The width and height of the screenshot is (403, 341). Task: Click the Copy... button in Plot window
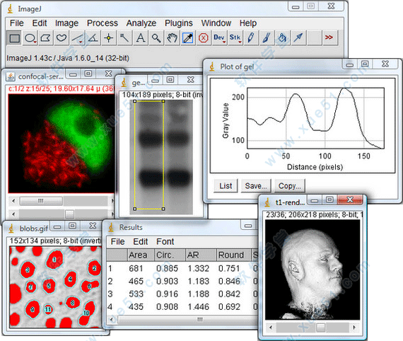pyautogui.click(x=290, y=185)
